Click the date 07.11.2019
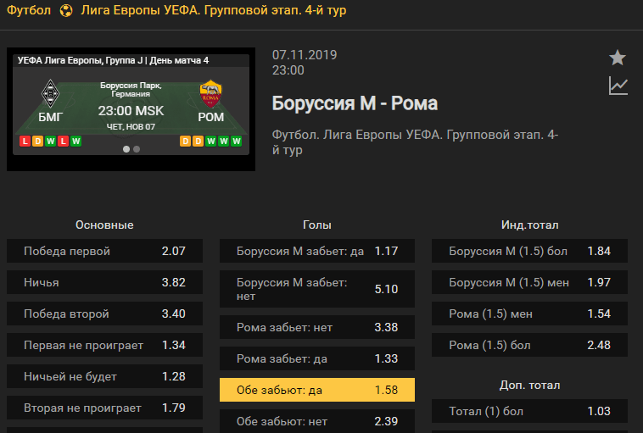The width and height of the screenshot is (643, 433). 305,55
